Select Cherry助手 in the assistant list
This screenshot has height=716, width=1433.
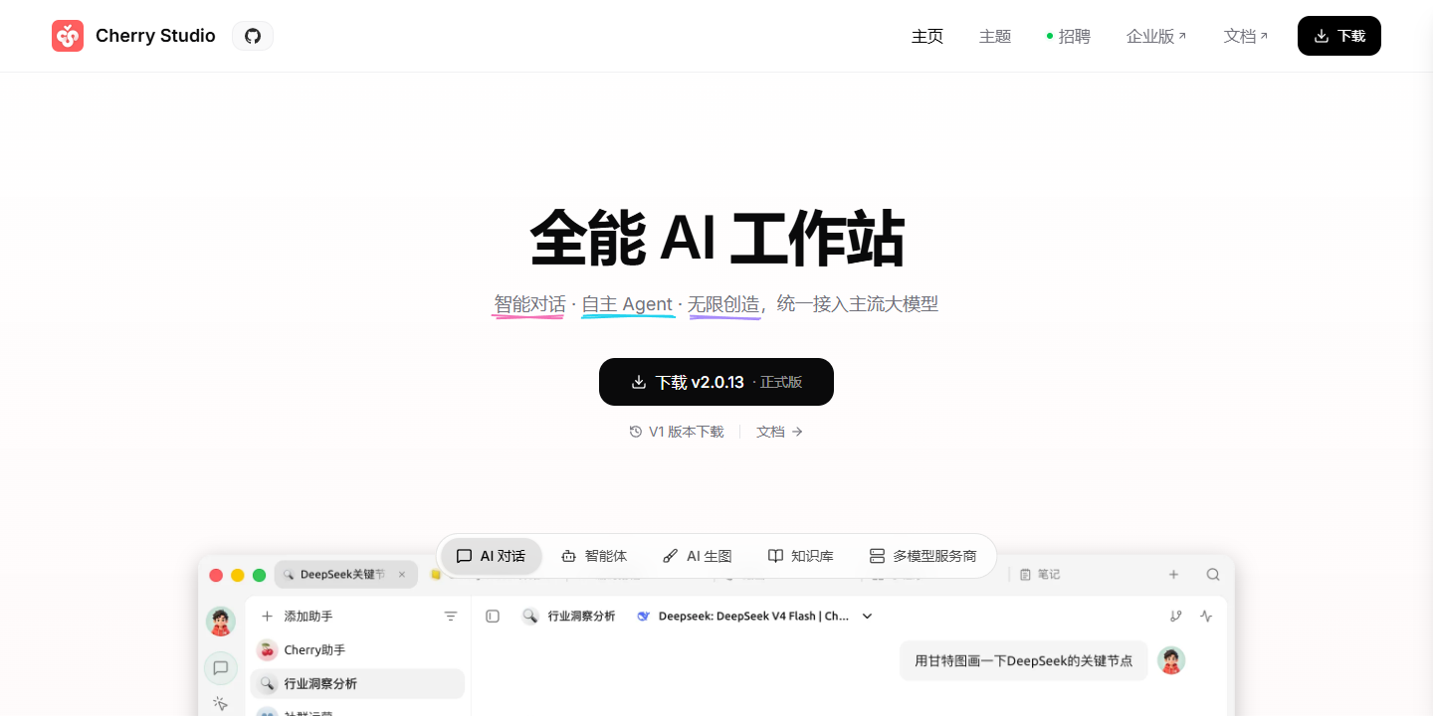pos(357,650)
